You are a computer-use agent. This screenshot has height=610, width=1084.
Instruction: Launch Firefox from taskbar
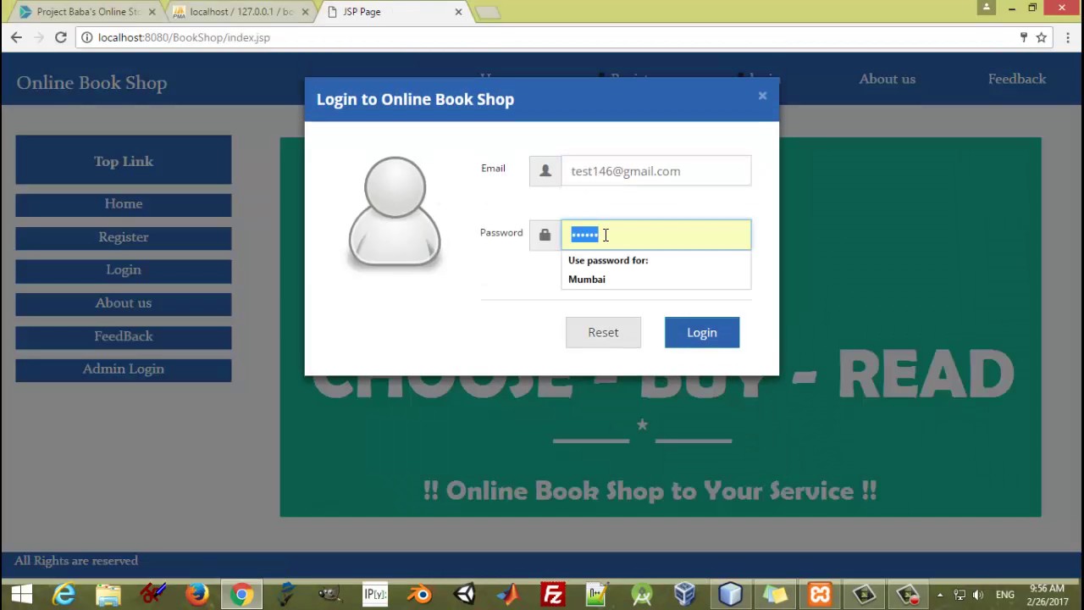click(x=197, y=595)
